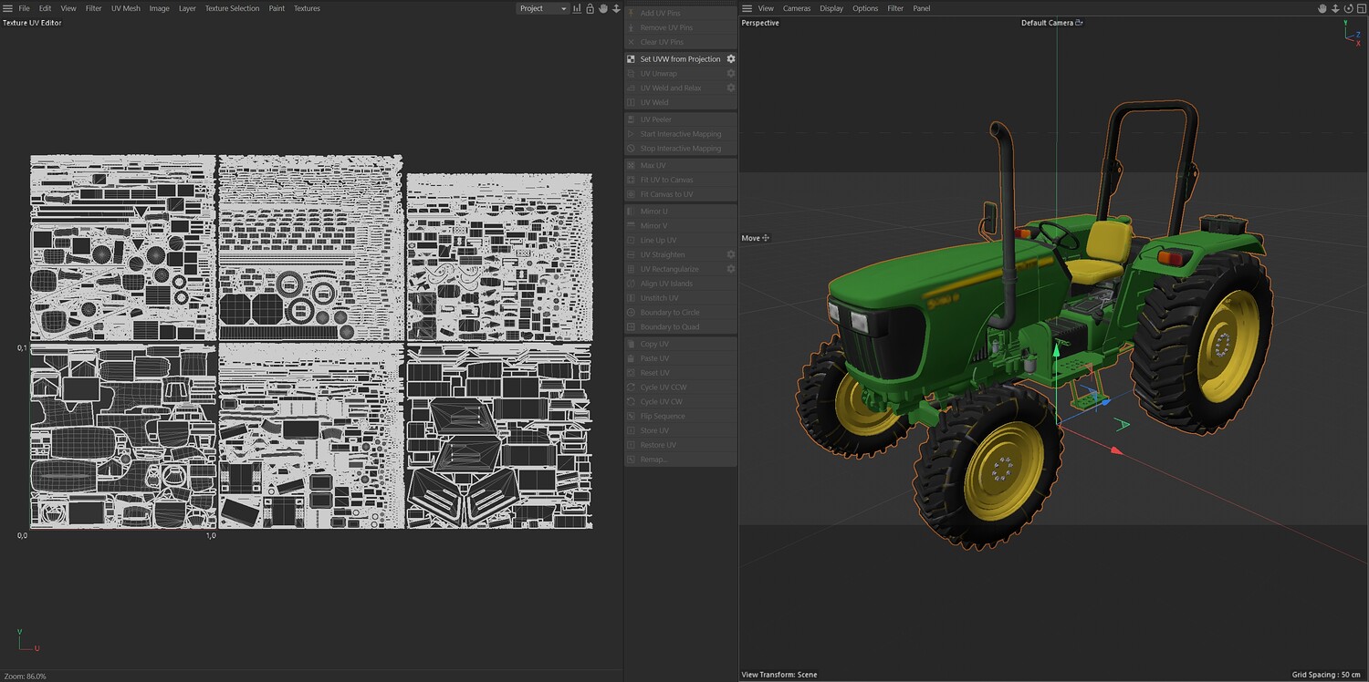Screen dimensions: 1369x682
Task: Open the Remap... dialog
Action: coord(653,460)
